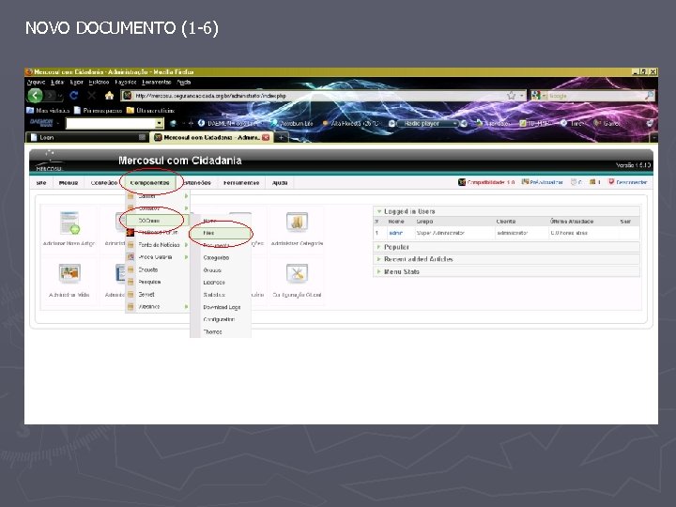Screen dimensions: 676x507
Task: Click the green browser Back arrow
Action: (36, 95)
